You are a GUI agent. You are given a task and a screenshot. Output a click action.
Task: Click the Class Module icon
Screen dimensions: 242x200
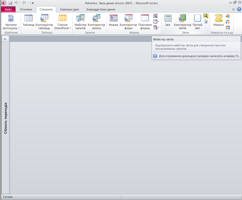(228, 22)
